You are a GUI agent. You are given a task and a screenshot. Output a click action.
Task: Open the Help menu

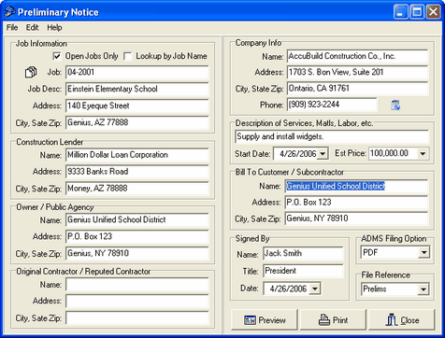click(x=54, y=28)
